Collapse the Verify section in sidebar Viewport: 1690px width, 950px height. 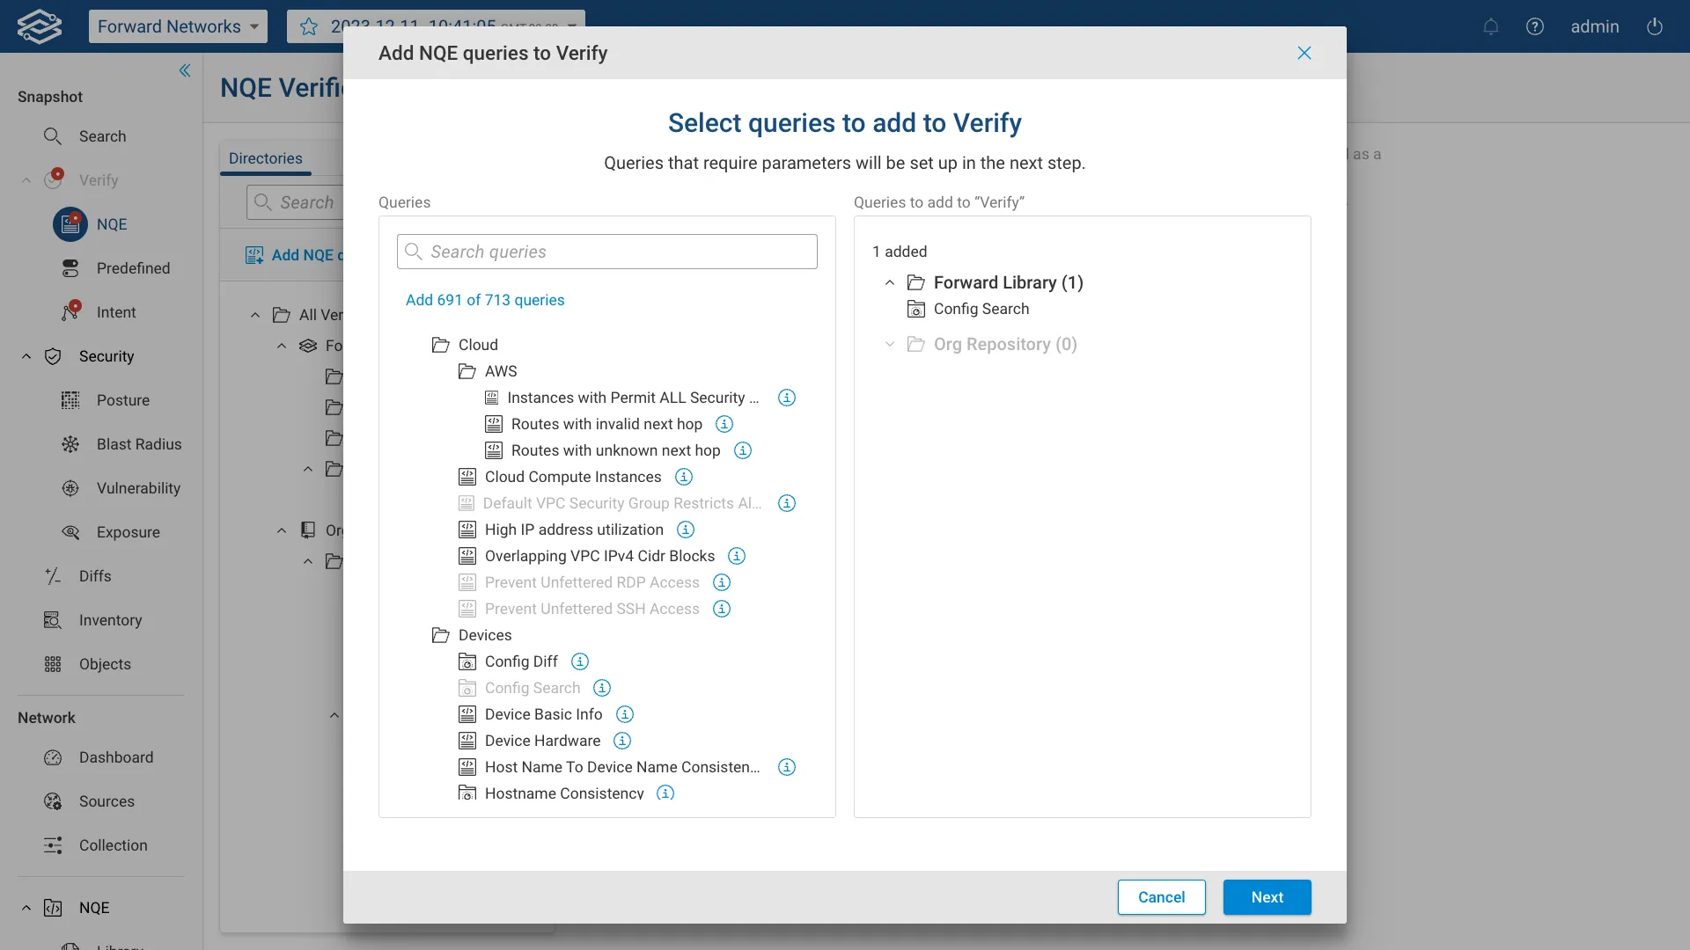coord(26,180)
